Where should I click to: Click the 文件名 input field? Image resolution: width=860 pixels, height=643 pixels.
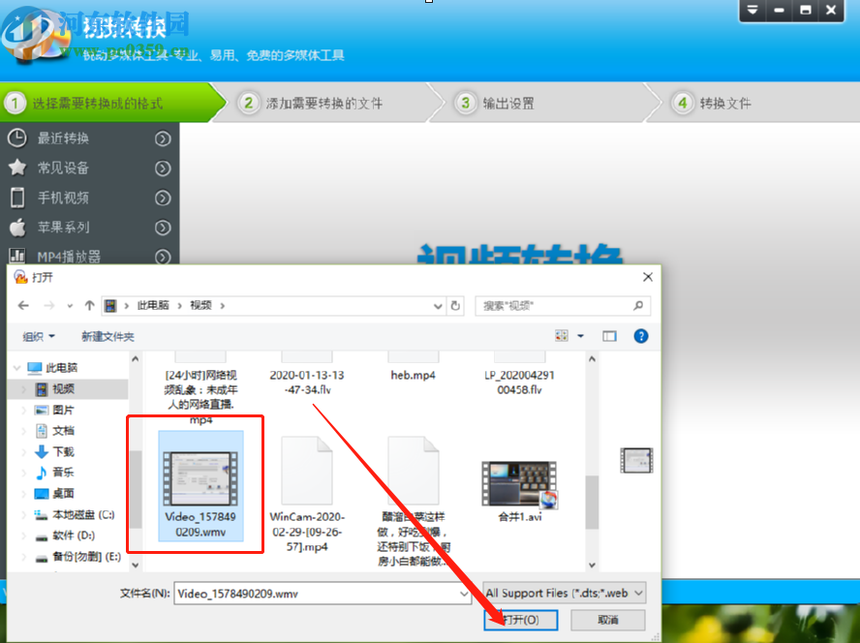click(322, 594)
